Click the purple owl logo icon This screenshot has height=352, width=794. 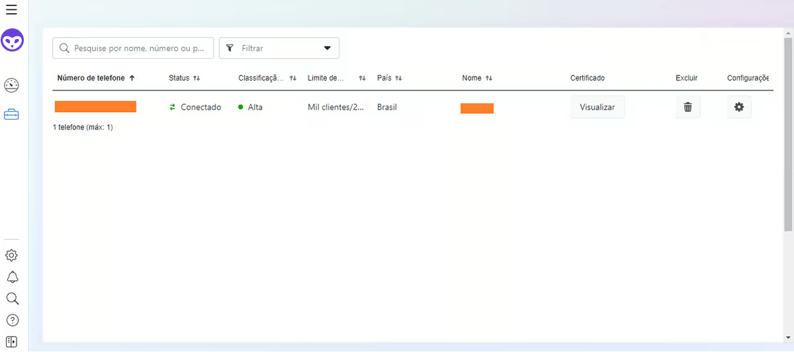click(x=12, y=41)
